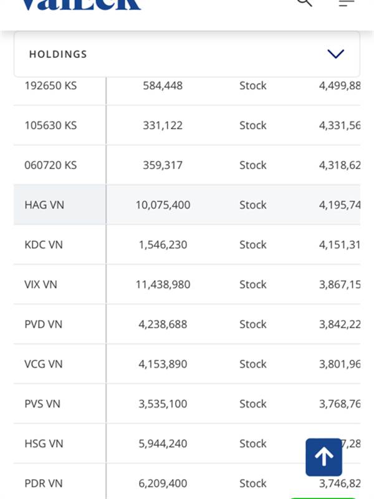Select the 192650 KS ticker cell
Image resolution: width=374 pixels, height=499 pixels.
[50, 85]
